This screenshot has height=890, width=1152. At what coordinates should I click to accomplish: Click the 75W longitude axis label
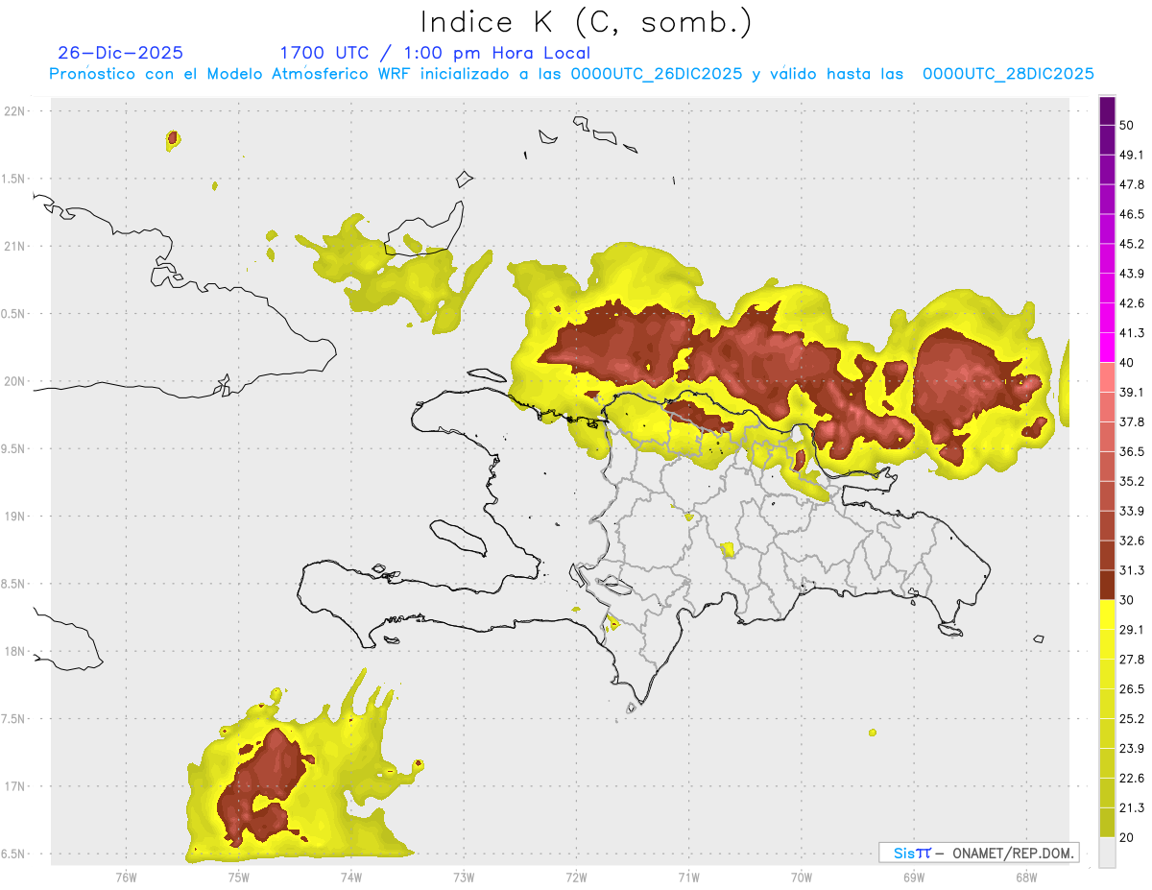pyautogui.click(x=238, y=877)
